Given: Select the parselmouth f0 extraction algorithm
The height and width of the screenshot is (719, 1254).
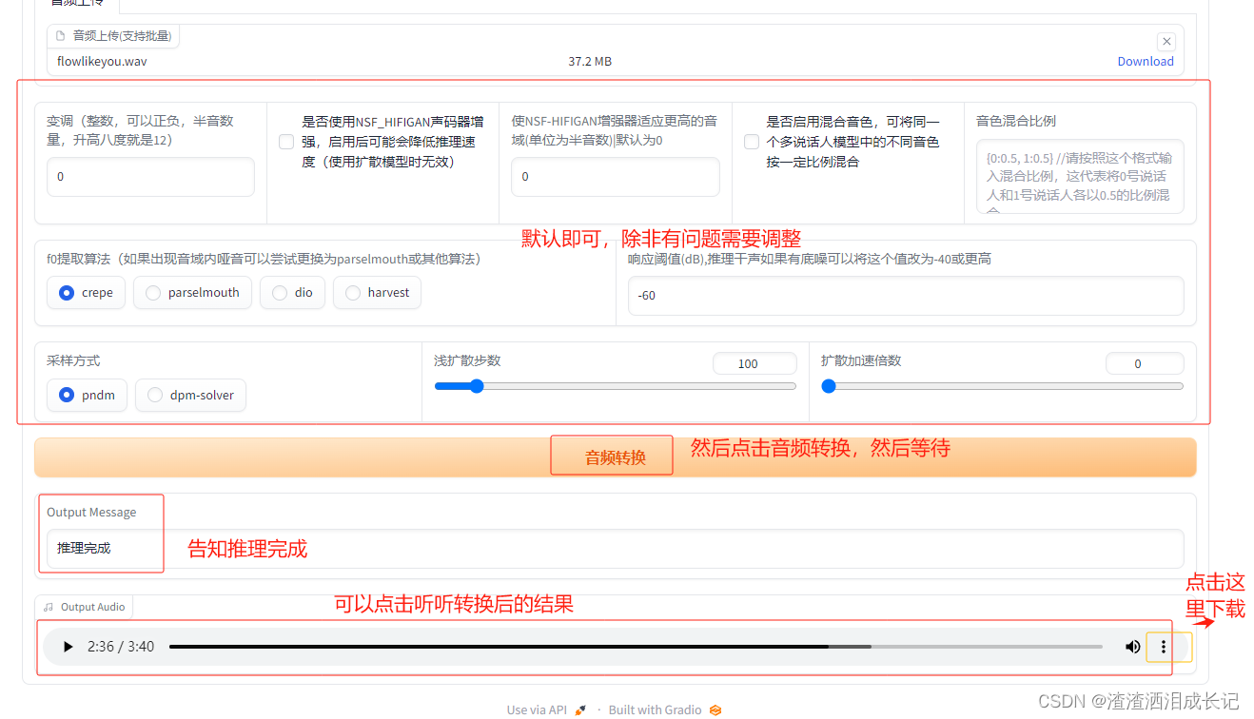Looking at the screenshot, I should 151,292.
